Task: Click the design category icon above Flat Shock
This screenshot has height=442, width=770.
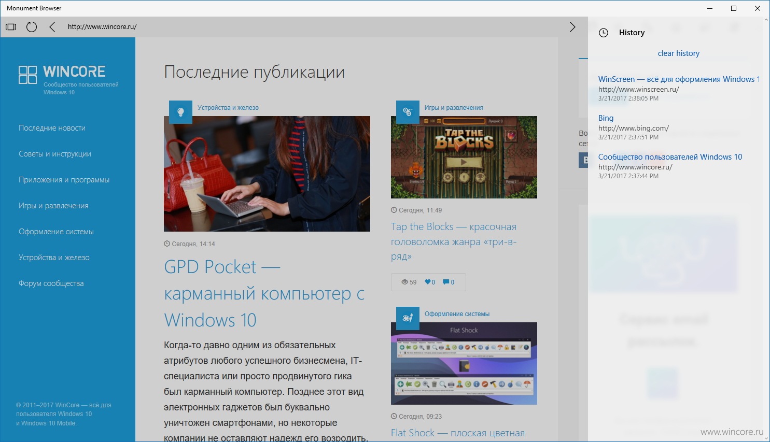Action: tap(408, 318)
